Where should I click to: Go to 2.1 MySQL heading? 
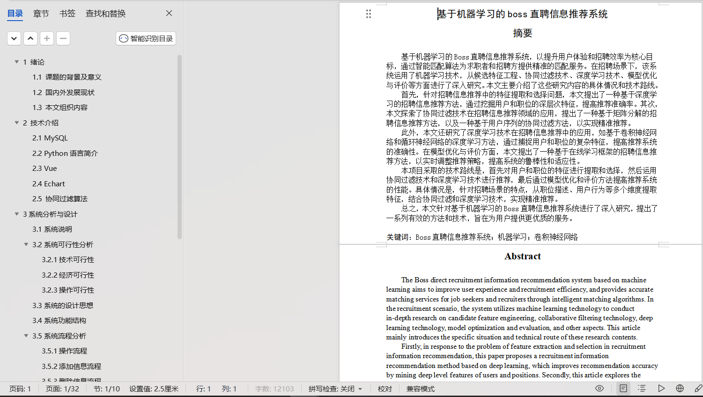(50, 138)
